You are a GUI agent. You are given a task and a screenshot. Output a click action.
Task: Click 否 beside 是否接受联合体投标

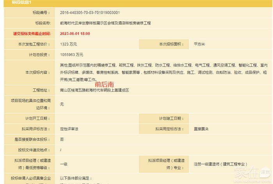click(x=62, y=139)
